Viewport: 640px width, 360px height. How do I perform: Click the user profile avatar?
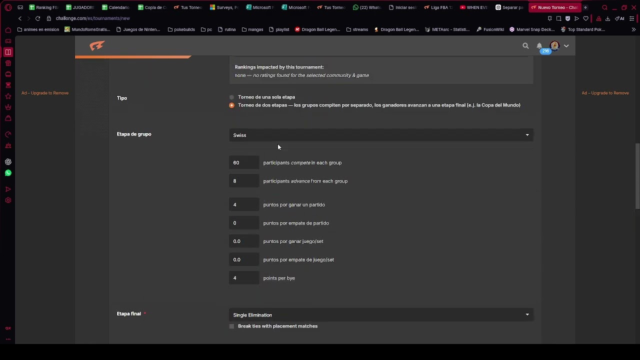pos(554,46)
